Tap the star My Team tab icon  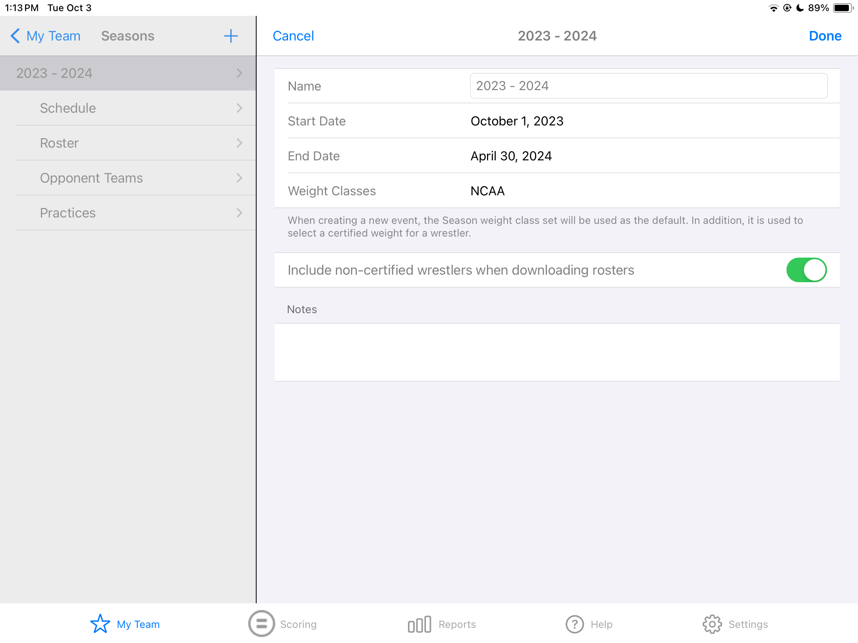click(100, 624)
